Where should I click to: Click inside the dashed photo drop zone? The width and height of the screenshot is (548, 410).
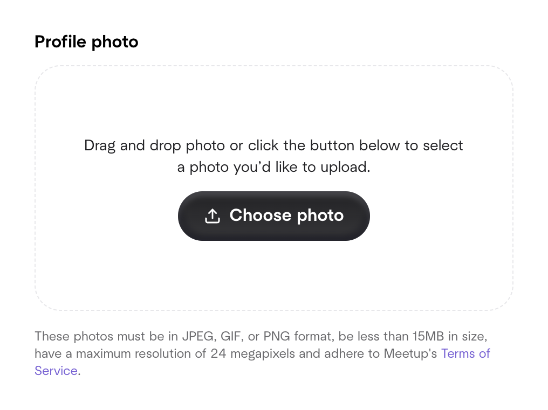pos(273,269)
